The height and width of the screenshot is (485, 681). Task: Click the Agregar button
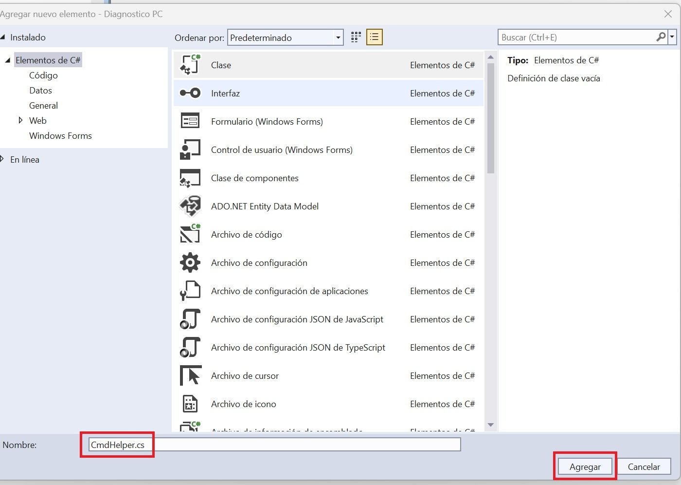pos(584,466)
